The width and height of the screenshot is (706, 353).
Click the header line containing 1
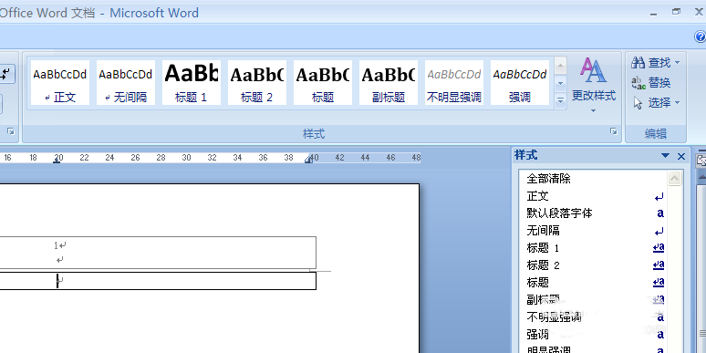click(60, 245)
